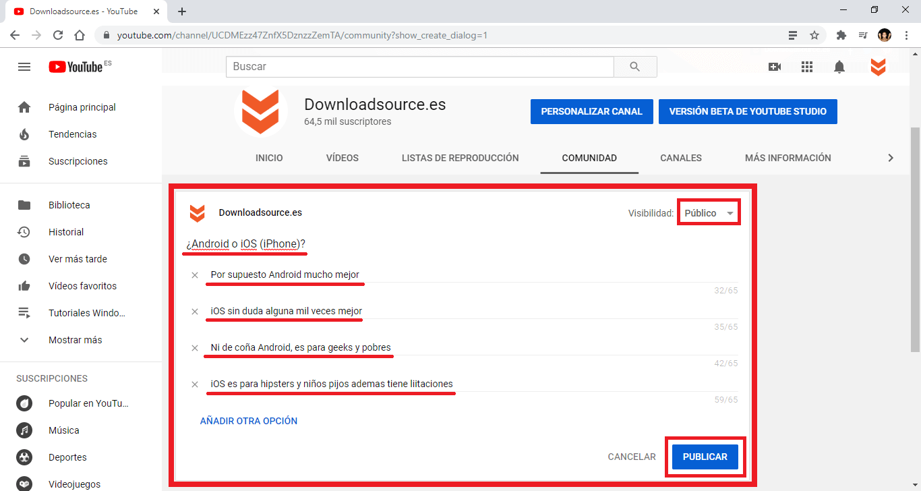Image resolution: width=921 pixels, height=491 pixels.
Task: Click the browser address bar URL
Action: [x=302, y=35]
